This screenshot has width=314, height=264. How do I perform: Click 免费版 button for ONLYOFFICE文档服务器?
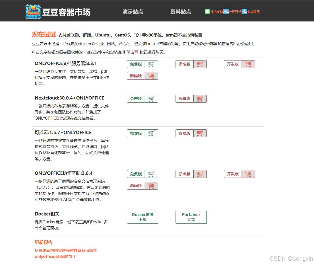[136, 64]
